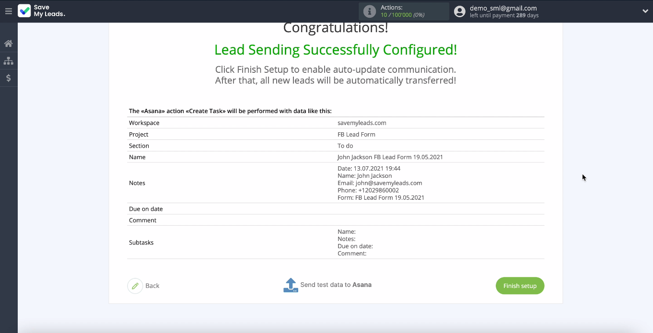Screen dimensions: 653x333
Task: Click the Section value To do
Action: coord(345,146)
